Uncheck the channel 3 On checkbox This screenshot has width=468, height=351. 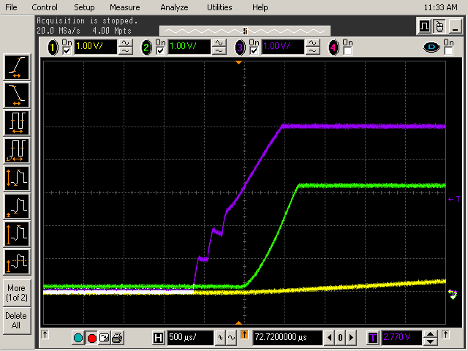pyautogui.click(x=254, y=50)
